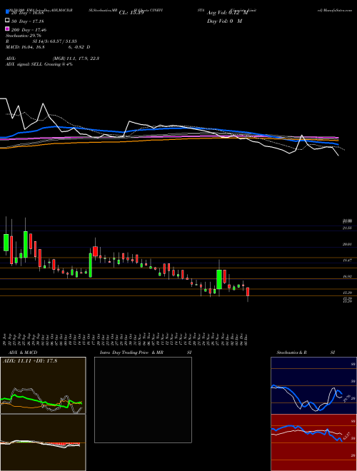Click the 'Day Vol: 0 M' text
Screen dimensions: 357x471
pyautogui.click(x=224, y=21)
